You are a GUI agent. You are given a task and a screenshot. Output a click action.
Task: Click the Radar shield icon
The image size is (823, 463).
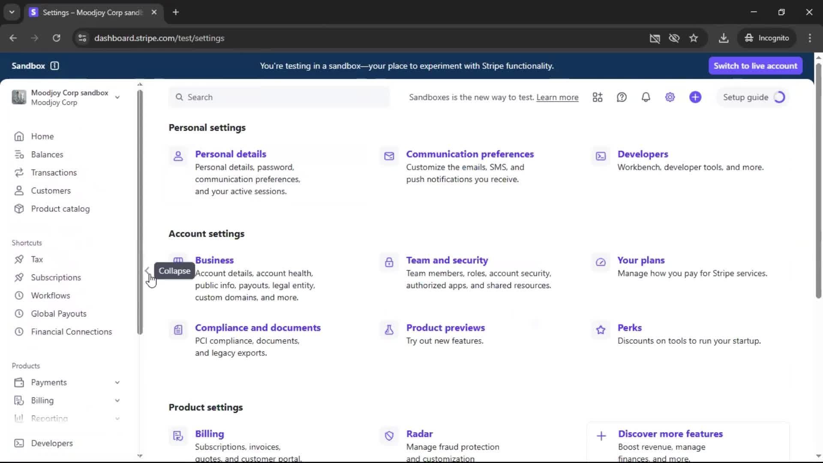pos(389,436)
